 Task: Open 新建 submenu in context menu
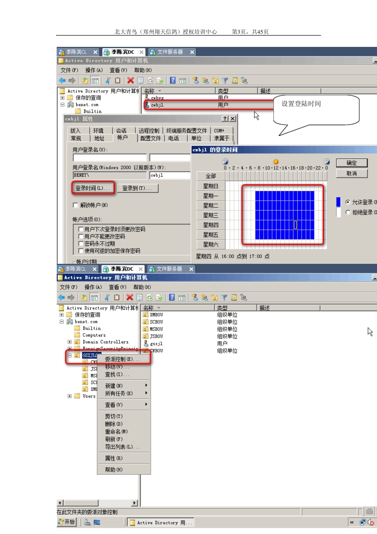tap(124, 386)
